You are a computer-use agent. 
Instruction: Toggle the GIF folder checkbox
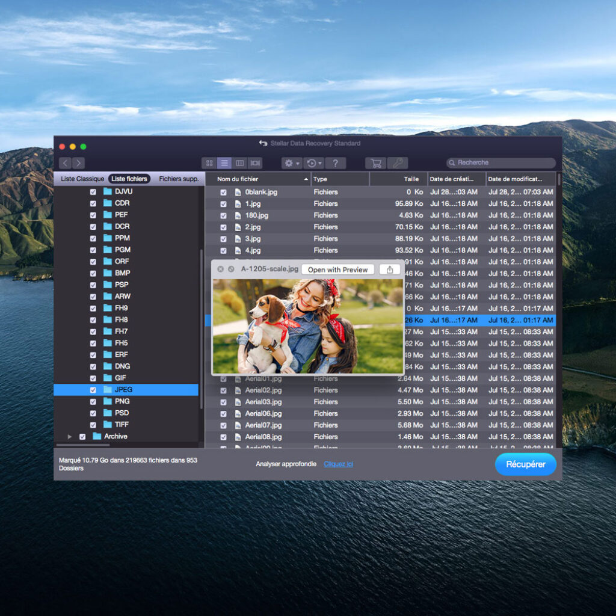[93, 378]
